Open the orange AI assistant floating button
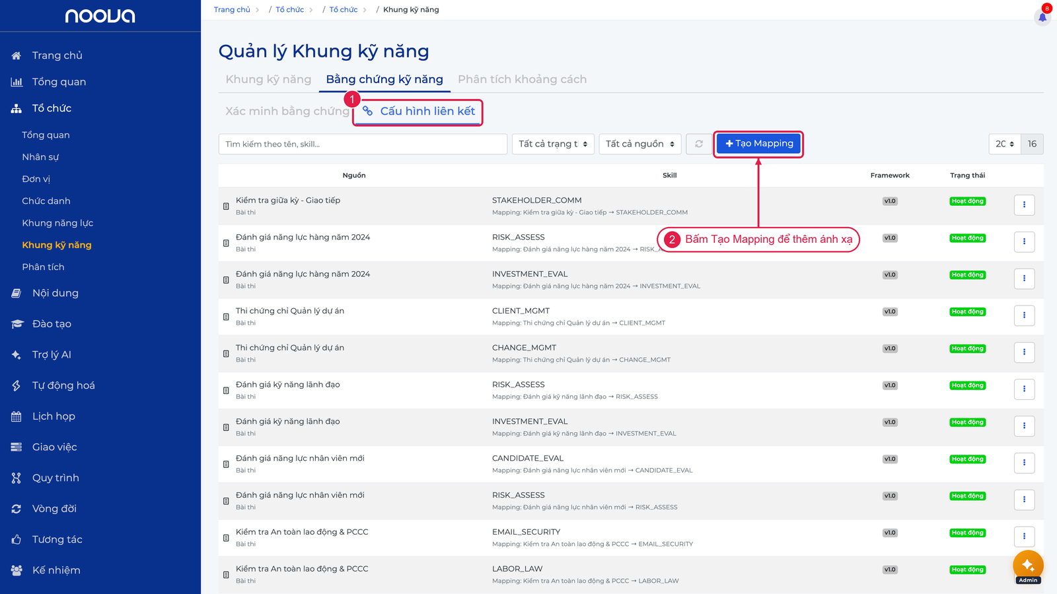The height and width of the screenshot is (594, 1057). coord(1028,565)
